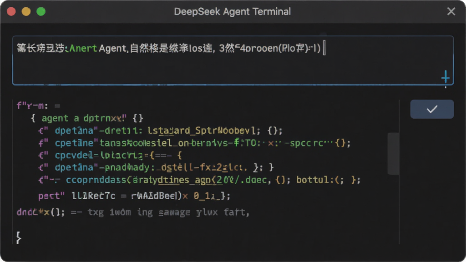Close the terminal with the X icon

pos(451,11)
